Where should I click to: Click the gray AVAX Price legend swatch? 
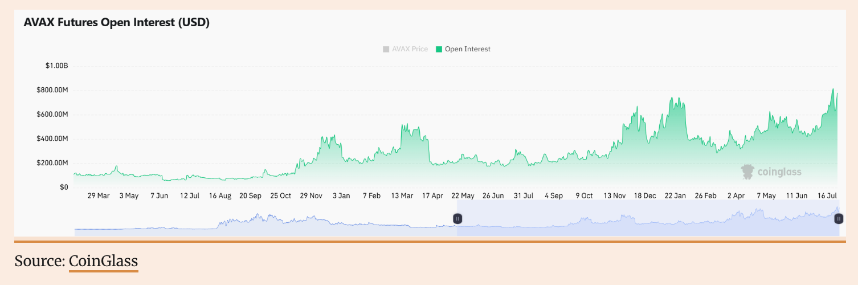click(x=386, y=49)
